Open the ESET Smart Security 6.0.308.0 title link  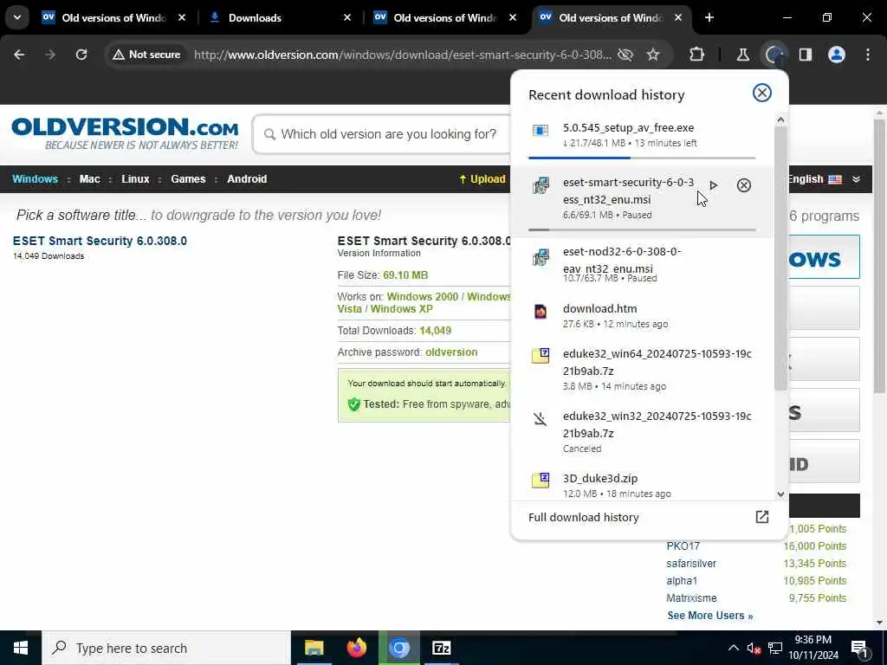[x=100, y=241]
